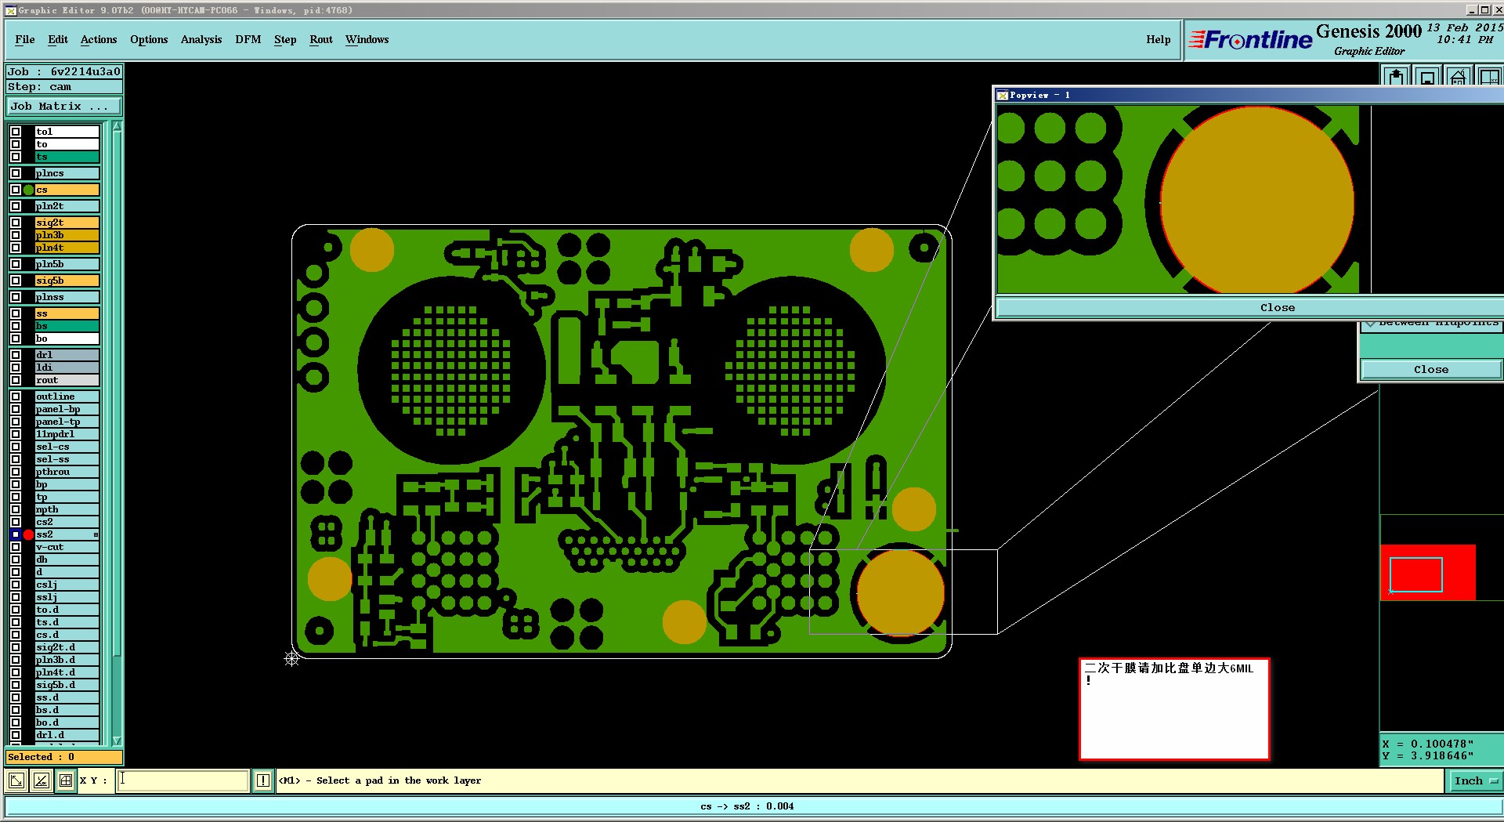Open the Analysis menu
This screenshot has height=822, width=1504.
201,39
